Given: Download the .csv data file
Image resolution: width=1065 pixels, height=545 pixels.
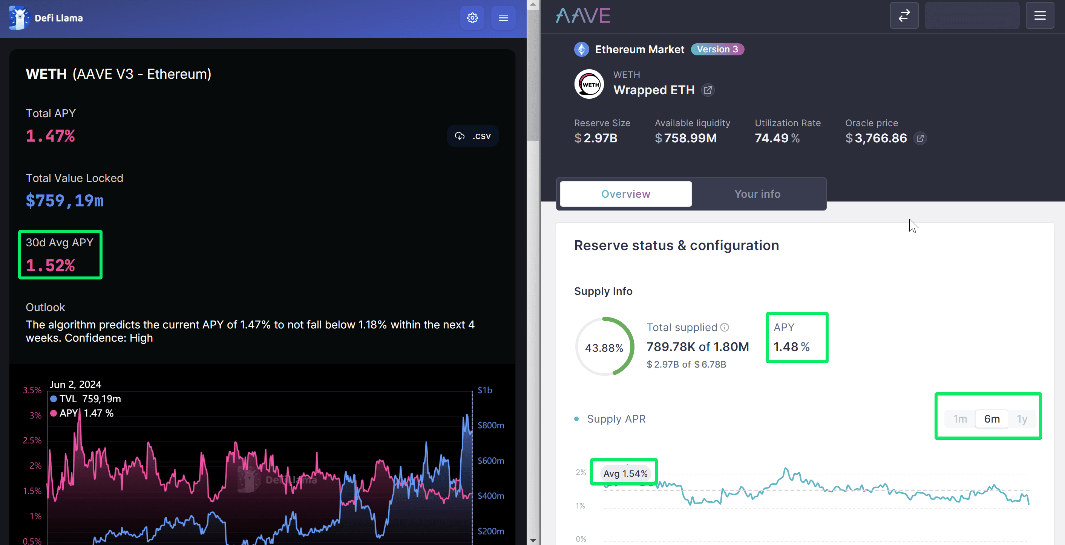Looking at the screenshot, I should pyautogui.click(x=473, y=136).
